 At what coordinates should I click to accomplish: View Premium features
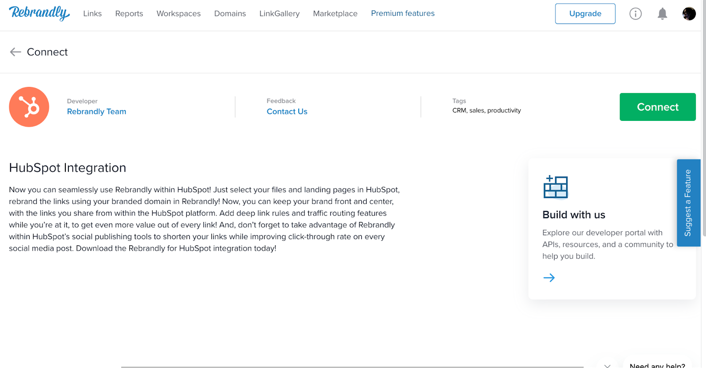click(402, 13)
